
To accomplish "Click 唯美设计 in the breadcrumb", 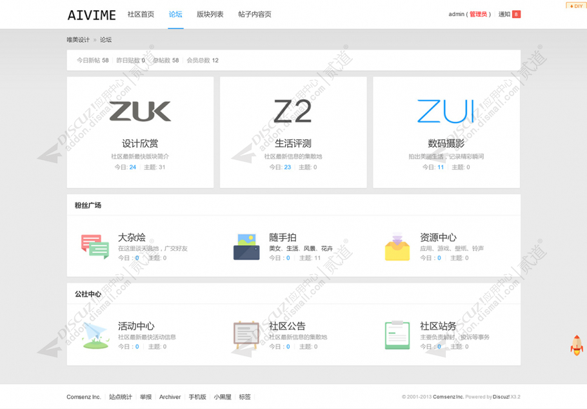I will tap(78, 40).
